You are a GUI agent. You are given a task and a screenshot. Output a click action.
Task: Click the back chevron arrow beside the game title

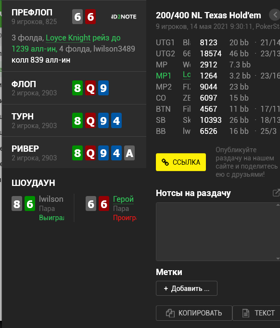point(275,15)
